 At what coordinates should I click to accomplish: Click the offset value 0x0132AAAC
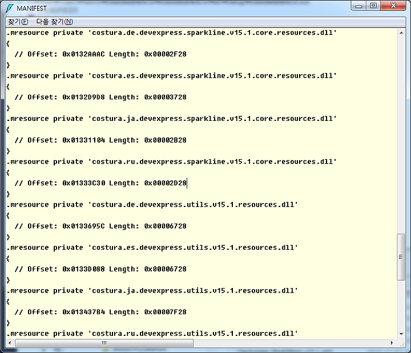pyautogui.click(x=83, y=54)
